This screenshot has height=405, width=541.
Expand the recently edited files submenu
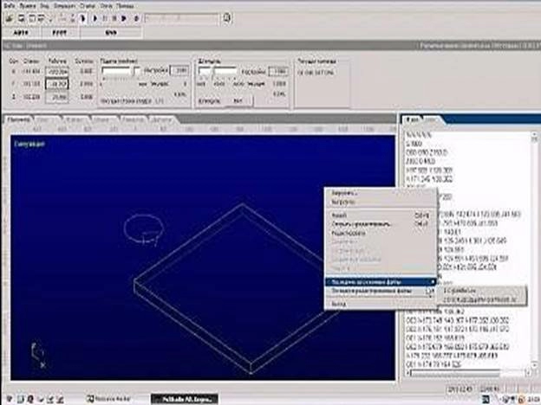[x=381, y=291]
